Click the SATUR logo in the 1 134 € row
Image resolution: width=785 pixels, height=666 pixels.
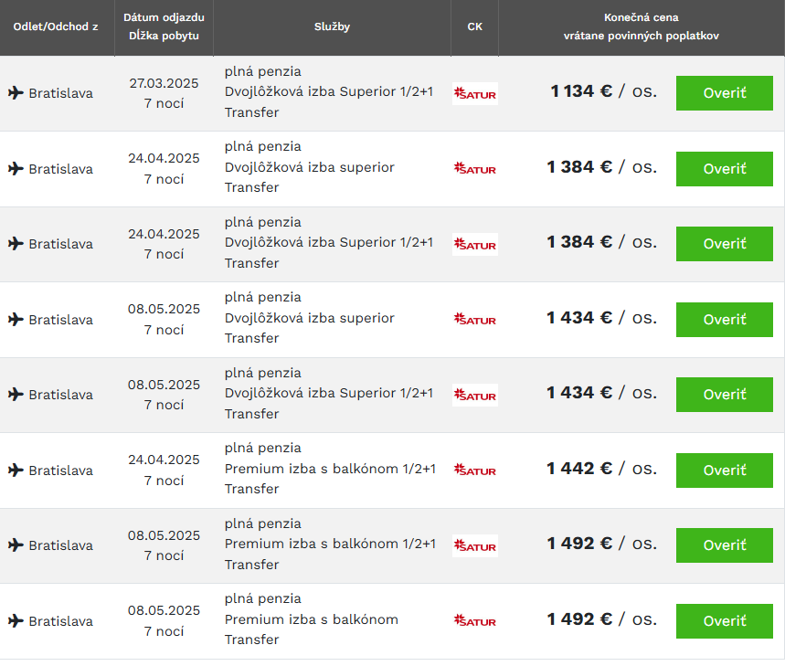pyautogui.click(x=475, y=93)
